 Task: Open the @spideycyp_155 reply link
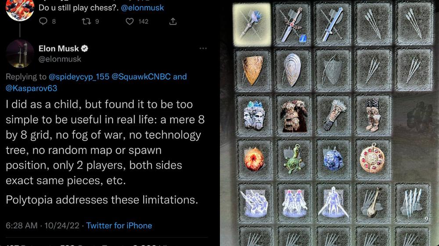click(79, 77)
